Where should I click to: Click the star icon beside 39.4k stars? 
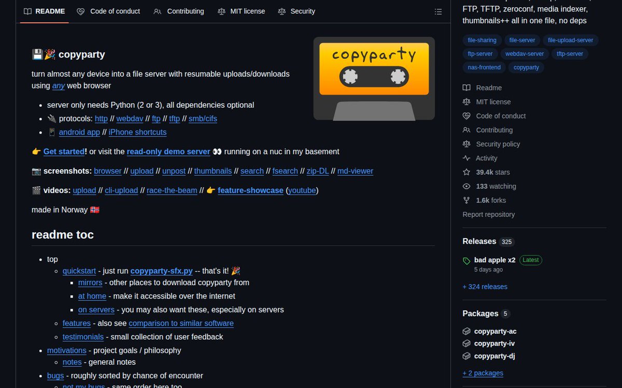pyautogui.click(x=466, y=172)
